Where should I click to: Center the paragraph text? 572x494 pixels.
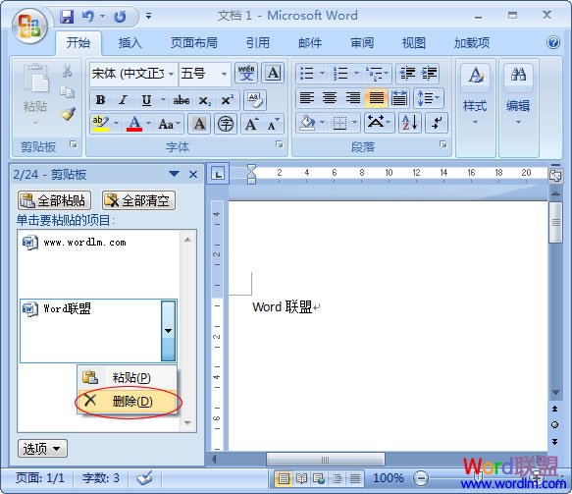pyautogui.click(x=330, y=98)
